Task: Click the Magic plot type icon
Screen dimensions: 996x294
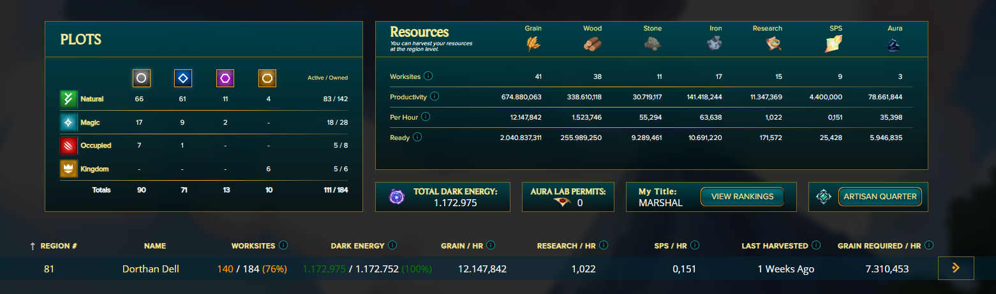Action: point(68,122)
